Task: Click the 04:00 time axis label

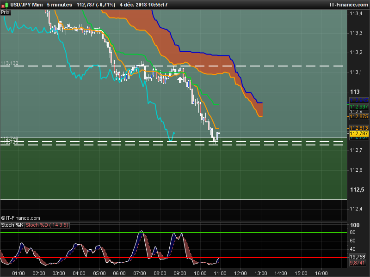Action: [79, 273]
